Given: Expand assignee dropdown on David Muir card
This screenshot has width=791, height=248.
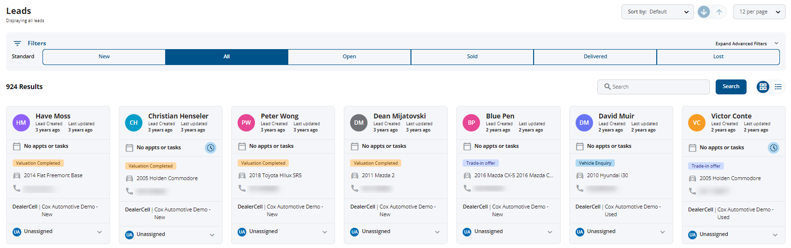Looking at the screenshot, I should [x=663, y=232].
